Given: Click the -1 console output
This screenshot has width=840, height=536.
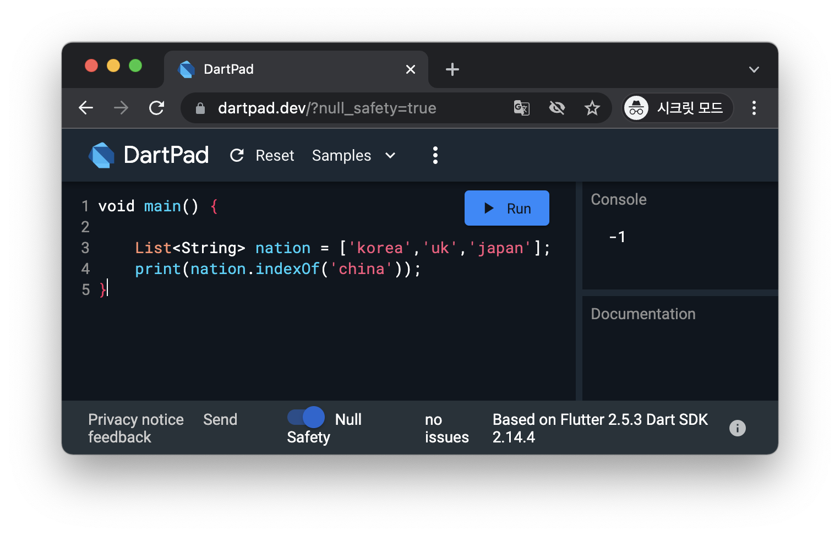Looking at the screenshot, I should click(x=617, y=237).
